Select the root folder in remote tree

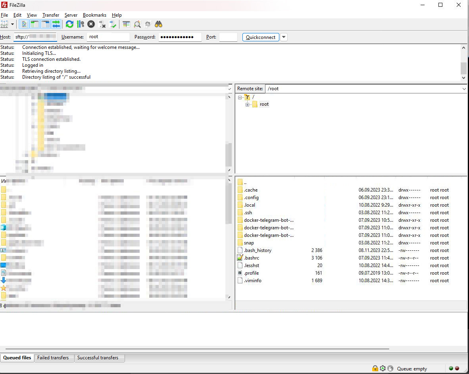point(264,104)
